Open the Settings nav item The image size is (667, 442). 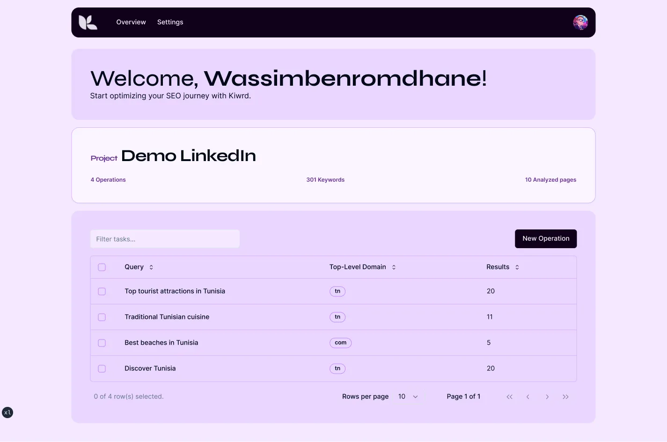pos(170,22)
